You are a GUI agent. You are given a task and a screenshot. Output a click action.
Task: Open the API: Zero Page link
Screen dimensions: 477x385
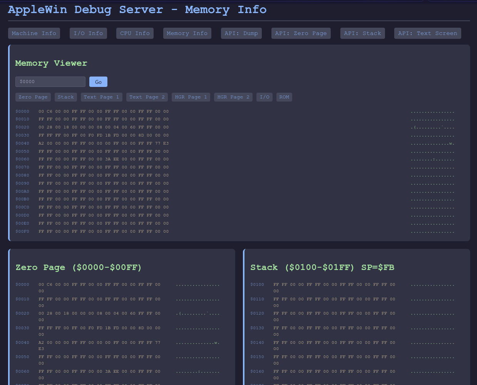pos(301,33)
